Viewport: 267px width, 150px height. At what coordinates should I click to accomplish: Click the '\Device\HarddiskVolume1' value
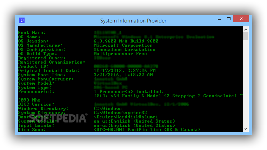click(126, 117)
